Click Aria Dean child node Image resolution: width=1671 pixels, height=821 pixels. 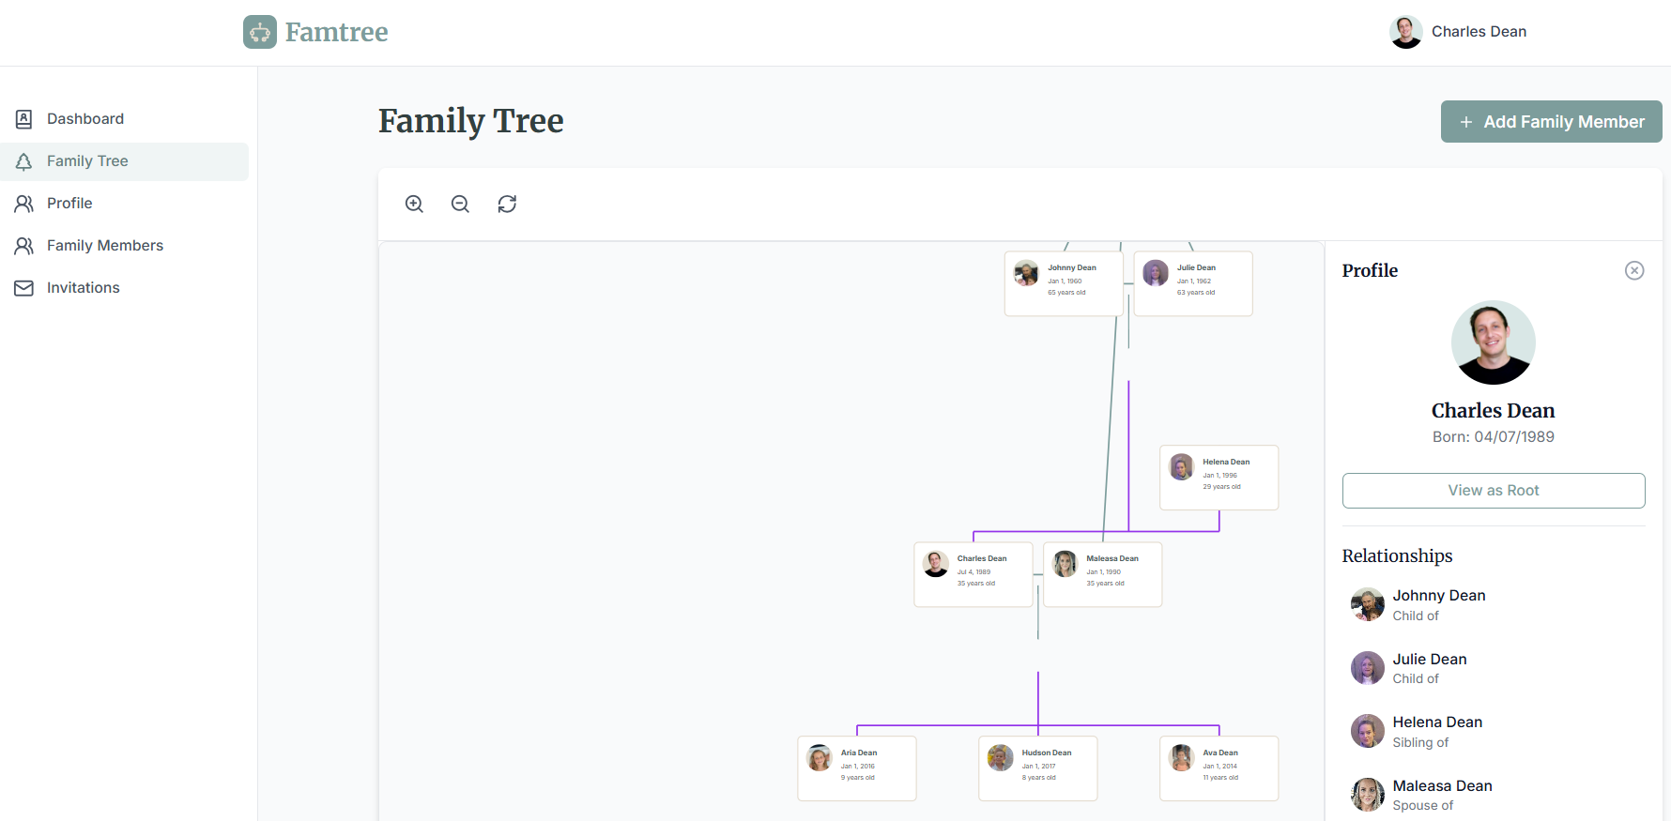point(856,768)
